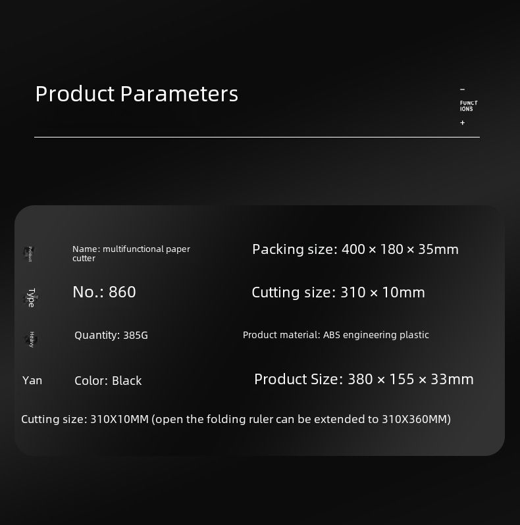Click the No.: 860 model number
Screen dimensions: 520x525
pyautogui.click(x=104, y=292)
